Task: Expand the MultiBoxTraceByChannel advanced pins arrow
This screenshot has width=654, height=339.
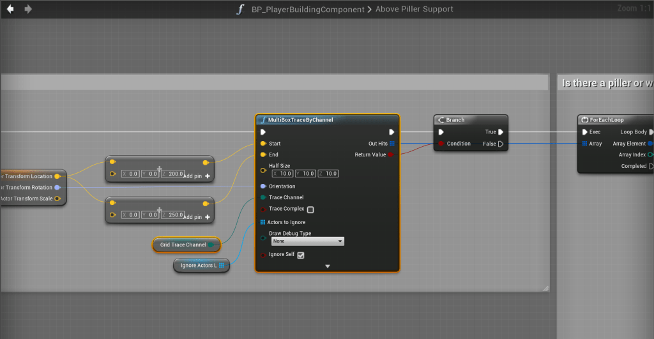Action: (x=328, y=266)
